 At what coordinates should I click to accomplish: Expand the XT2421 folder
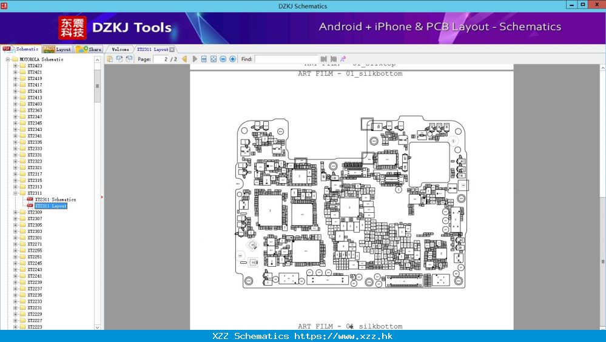pyautogui.click(x=15, y=72)
